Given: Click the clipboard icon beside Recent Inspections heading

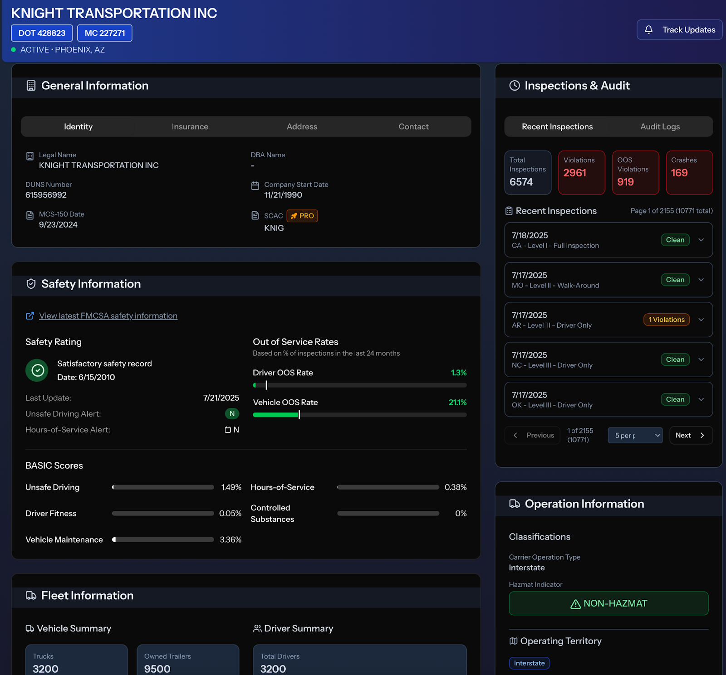Looking at the screenshot, I should pos(509,211).
